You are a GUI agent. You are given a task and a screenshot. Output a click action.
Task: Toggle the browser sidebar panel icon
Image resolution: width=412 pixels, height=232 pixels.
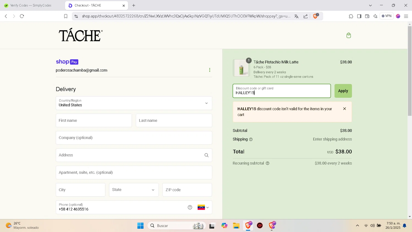point(359,16)
